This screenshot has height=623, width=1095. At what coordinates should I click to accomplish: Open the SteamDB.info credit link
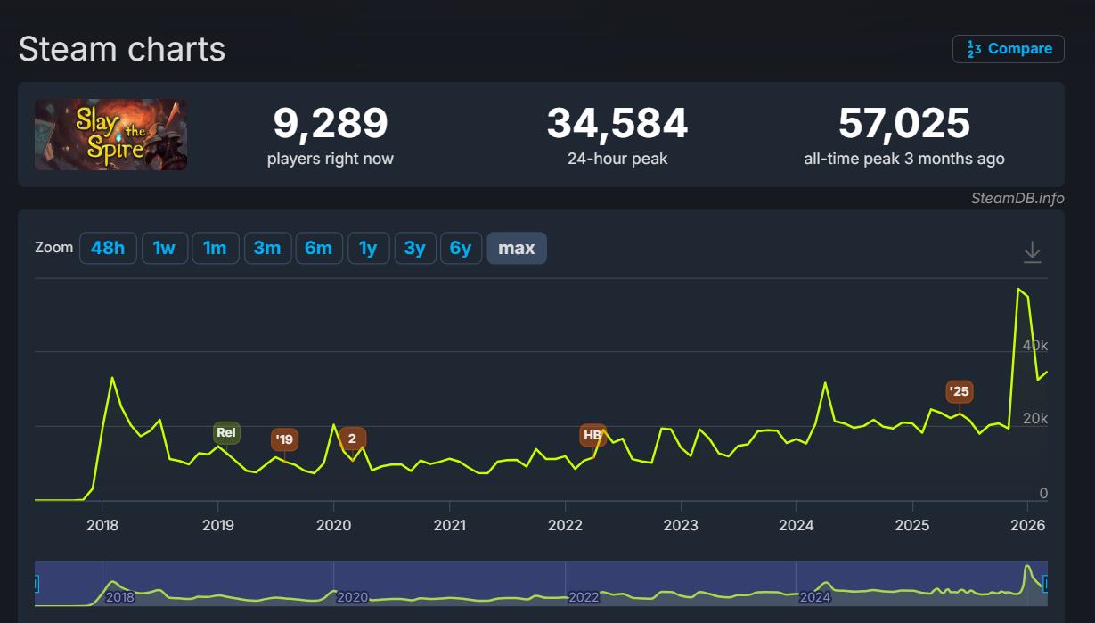click(x=1017, y=198)
